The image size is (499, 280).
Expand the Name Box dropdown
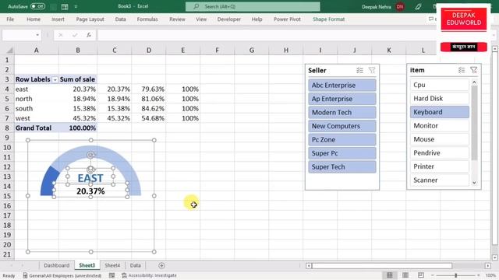click(x=37, y=35)
